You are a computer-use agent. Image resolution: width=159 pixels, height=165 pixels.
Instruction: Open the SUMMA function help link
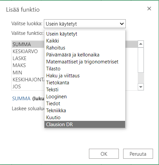point(21,99)
